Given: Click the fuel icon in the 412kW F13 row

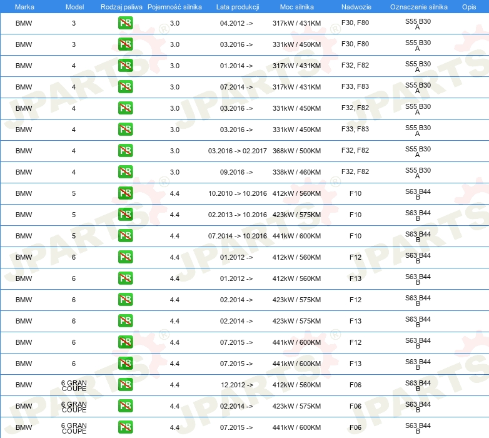Looking at the screenshot, I should (x=125, y=278).
